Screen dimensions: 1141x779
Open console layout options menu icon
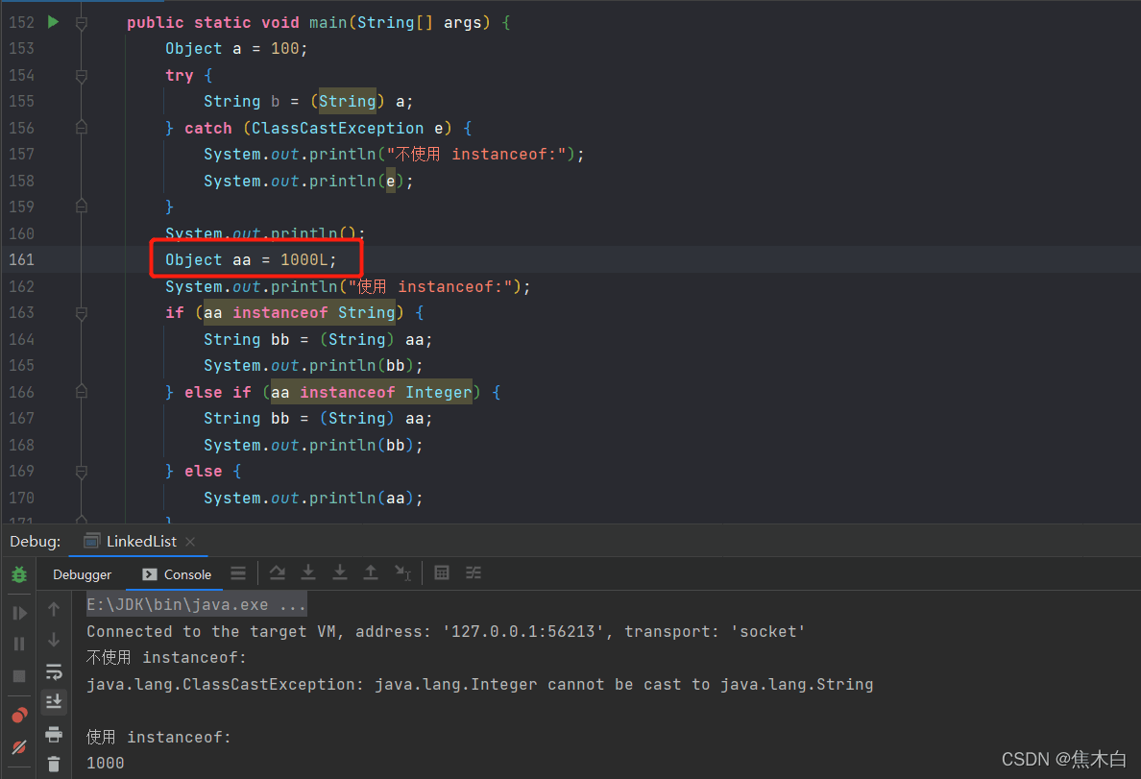point(238,572)
